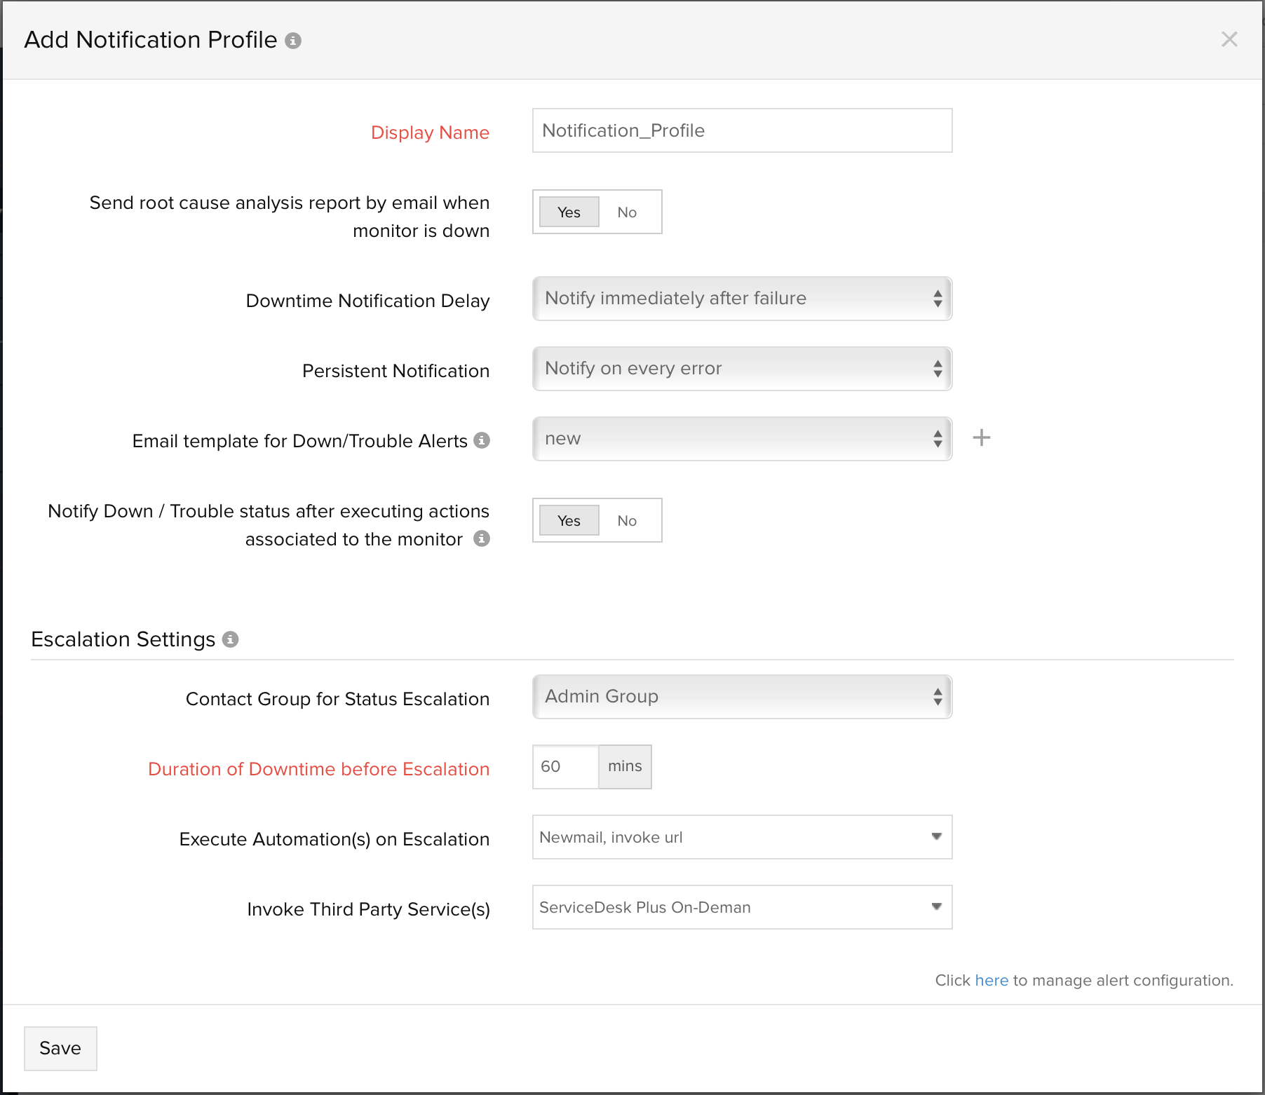Click the 'Escalation Settings' heading

click(123, 639)
